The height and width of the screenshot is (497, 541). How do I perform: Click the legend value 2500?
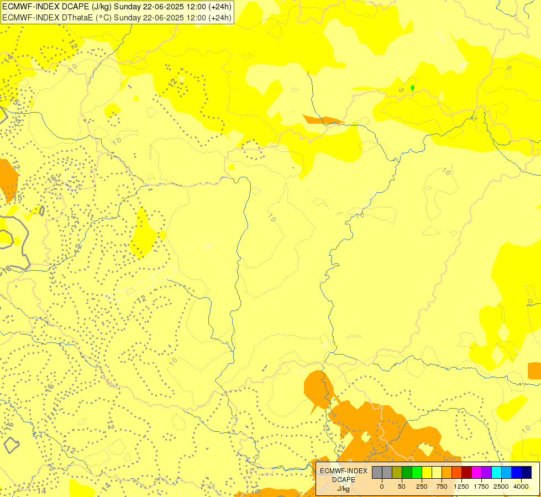coord(501,487)
